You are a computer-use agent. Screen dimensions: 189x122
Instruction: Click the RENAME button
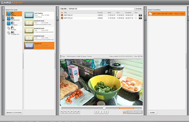click(x=139, y=9)
